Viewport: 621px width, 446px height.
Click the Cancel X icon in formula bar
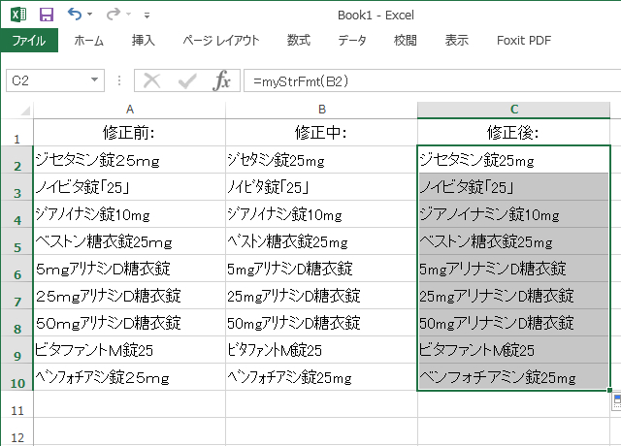(x=152, y=80)
